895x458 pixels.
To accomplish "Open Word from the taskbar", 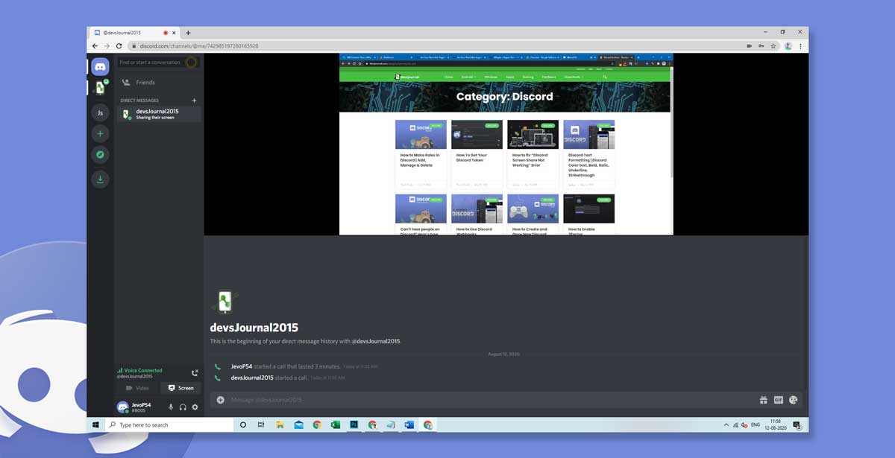I will [409, 424].
